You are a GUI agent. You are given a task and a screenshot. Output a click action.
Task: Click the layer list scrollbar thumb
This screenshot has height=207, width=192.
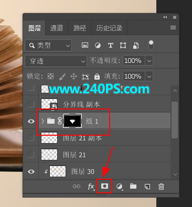point(175,120)
